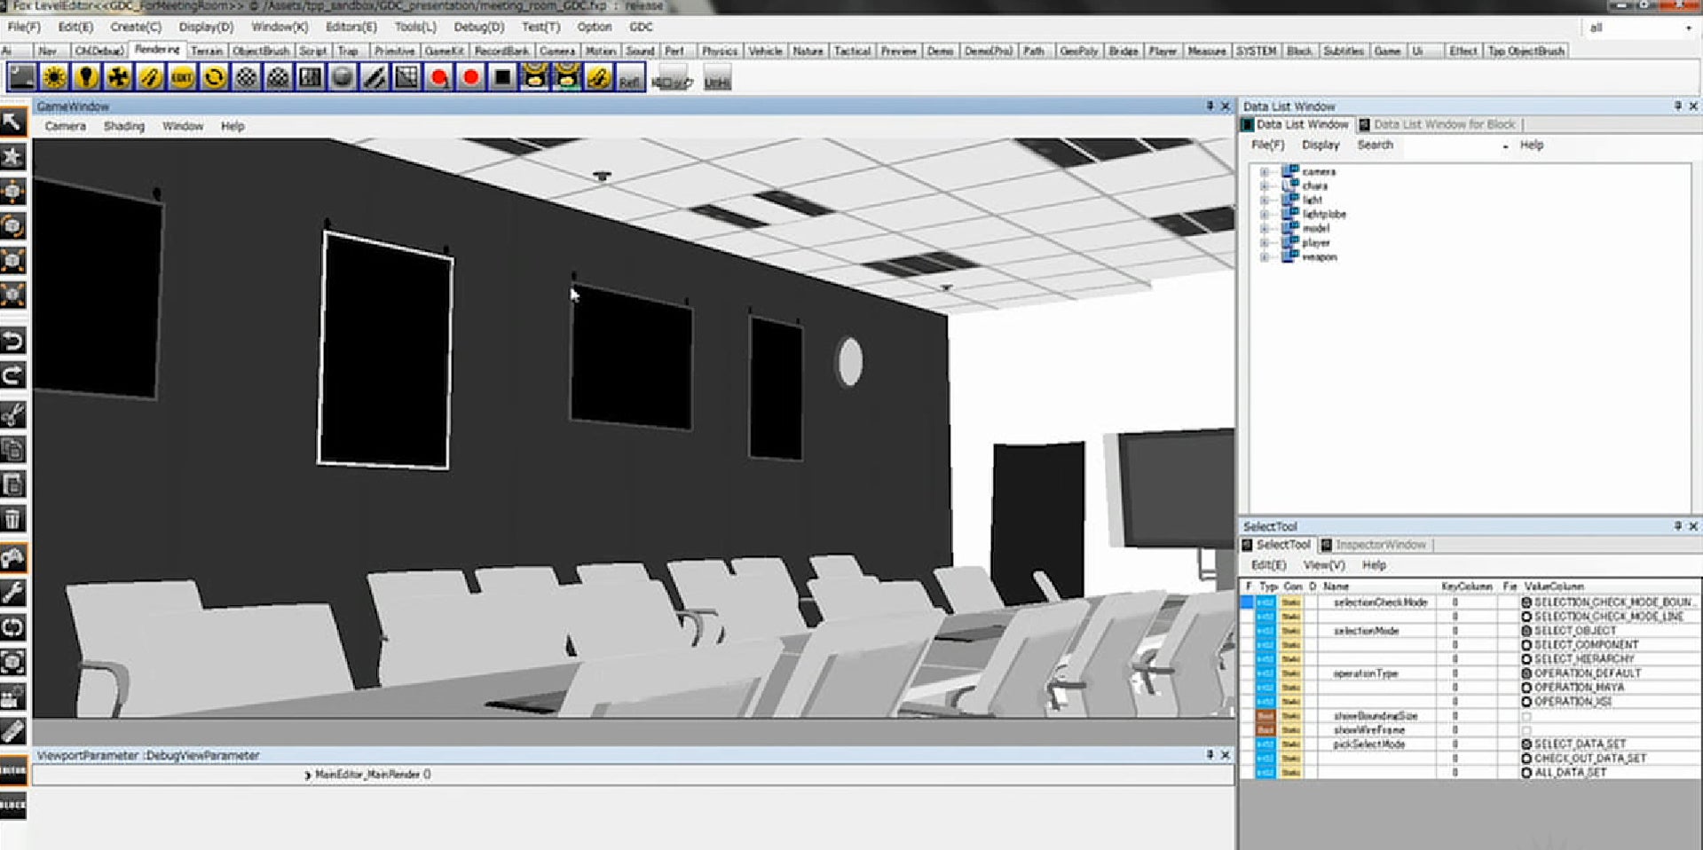The width and height of the screenshot is (1703, 850).
Task: Click the gamepad icon in left sidebar
Action: pyautogui.click(x=12, y=557)
